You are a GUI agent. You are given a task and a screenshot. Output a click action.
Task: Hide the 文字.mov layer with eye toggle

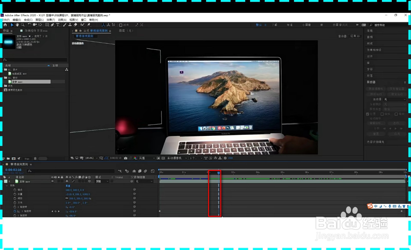[52, 181]
